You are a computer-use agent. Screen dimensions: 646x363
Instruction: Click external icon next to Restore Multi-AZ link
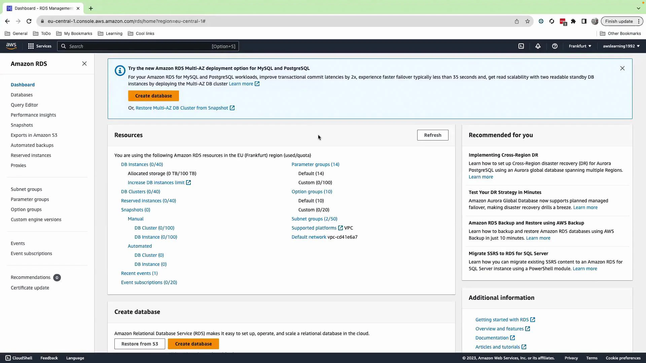click(232, 108)
